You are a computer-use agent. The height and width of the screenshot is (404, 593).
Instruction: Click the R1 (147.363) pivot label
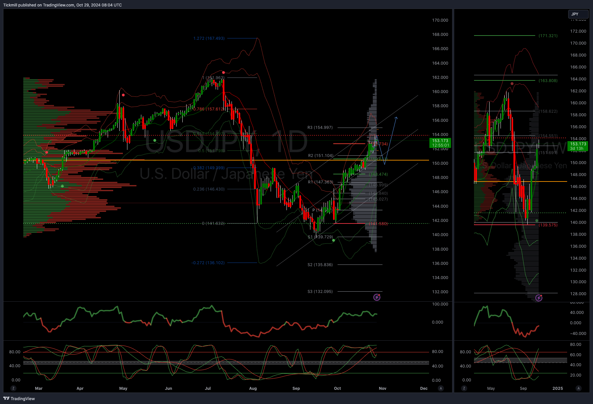tap(320, 182)
